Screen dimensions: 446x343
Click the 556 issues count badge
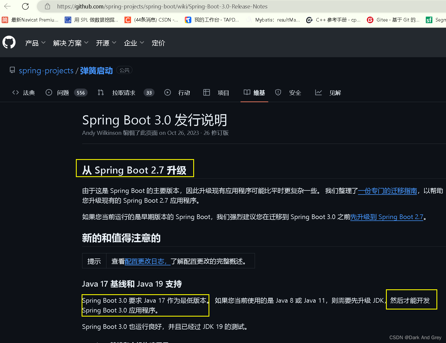(x=81, y=93)
